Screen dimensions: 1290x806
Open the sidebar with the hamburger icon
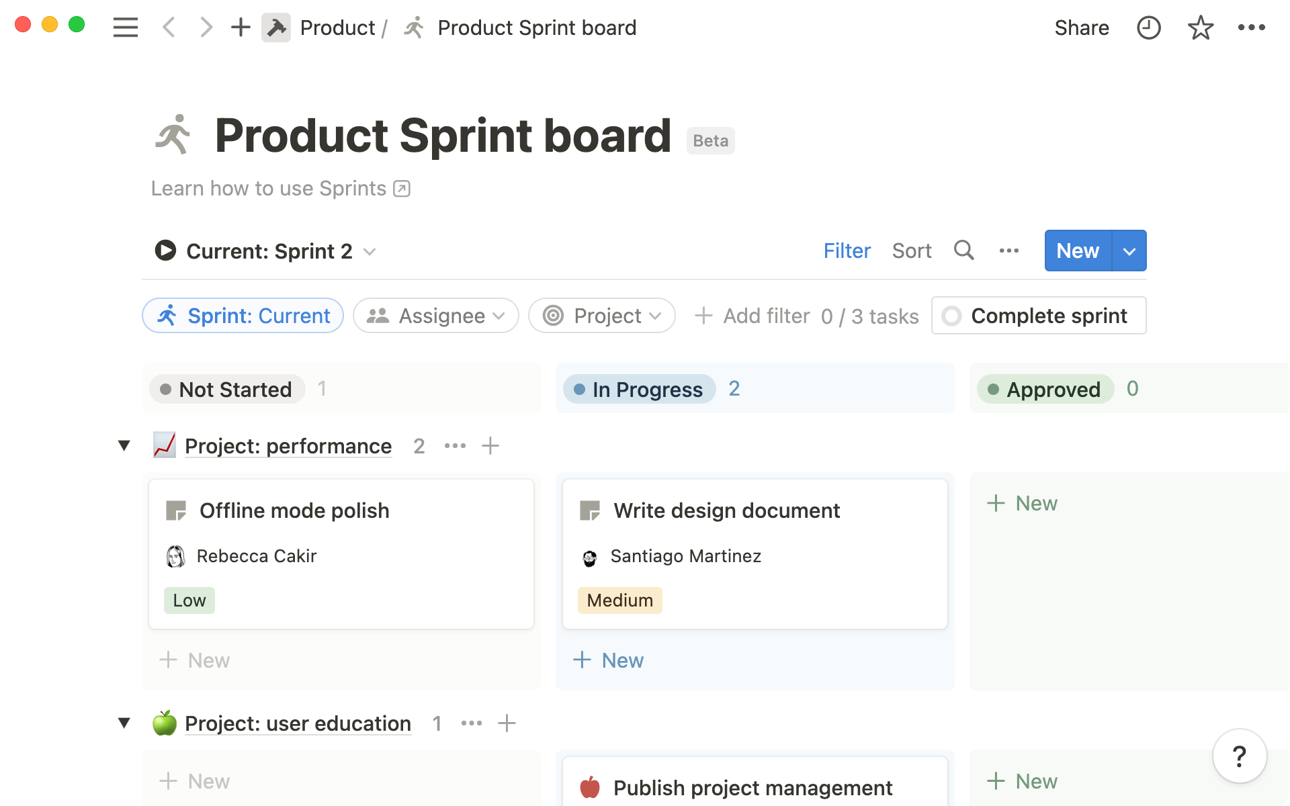click(125, 28)
